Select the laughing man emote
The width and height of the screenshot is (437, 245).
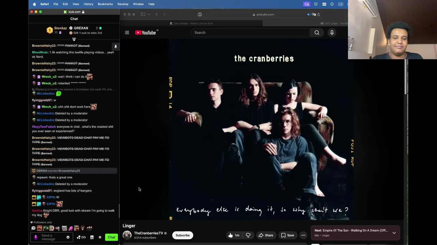(x=40, y=228)
